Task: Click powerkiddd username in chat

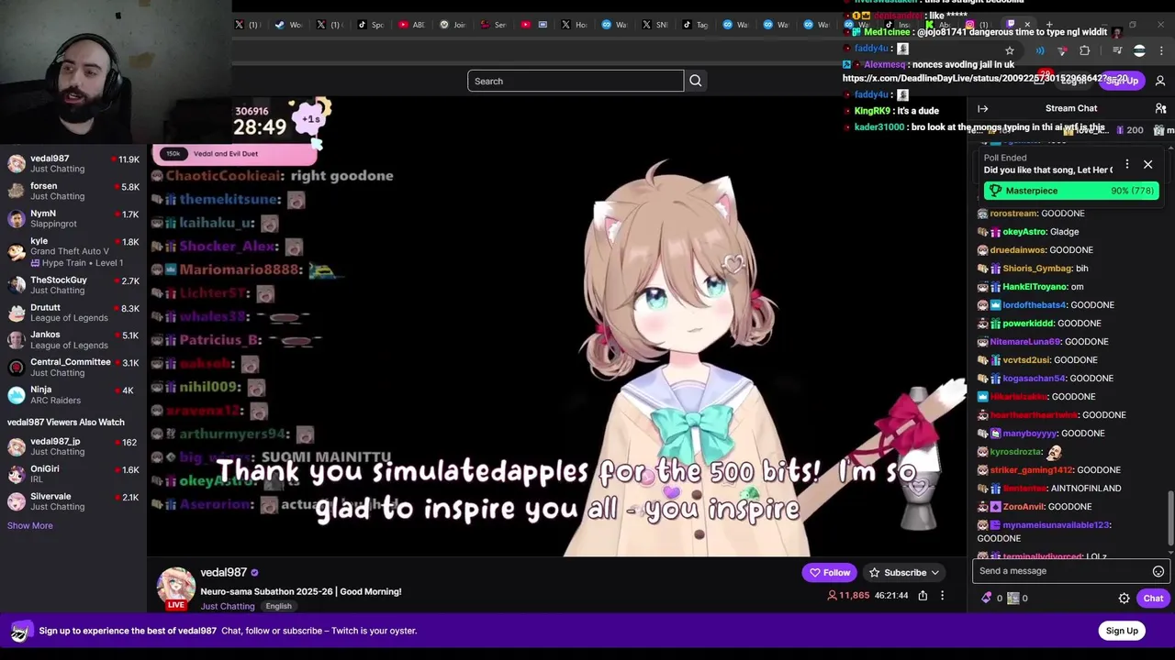Action: (x=1028, y=324)
